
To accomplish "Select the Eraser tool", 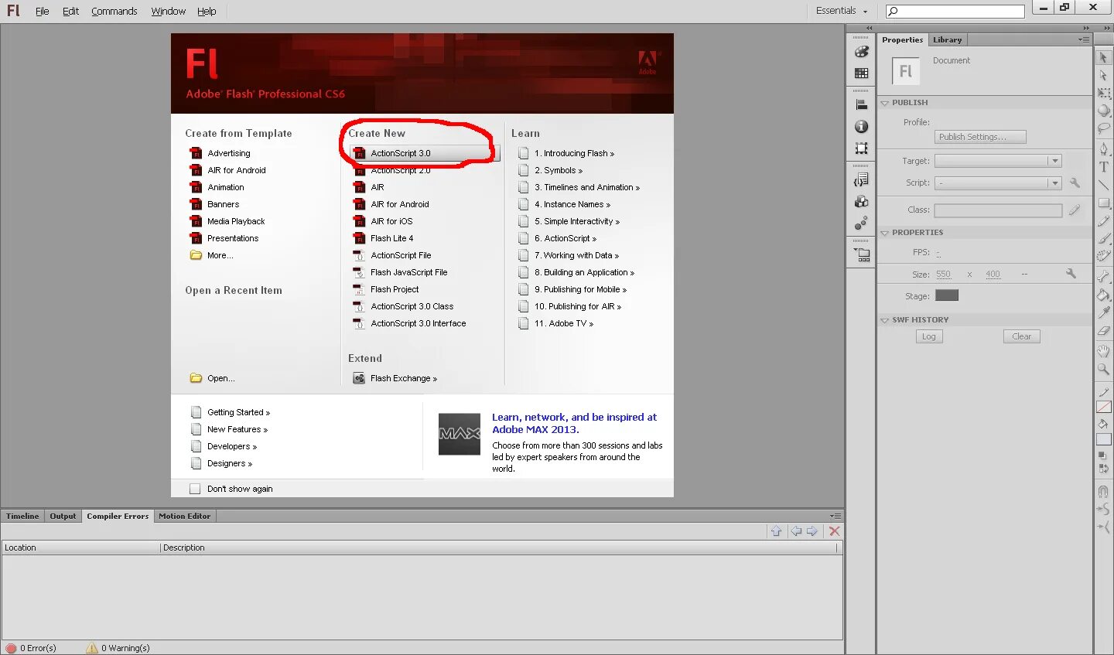I will [1104, 330].
